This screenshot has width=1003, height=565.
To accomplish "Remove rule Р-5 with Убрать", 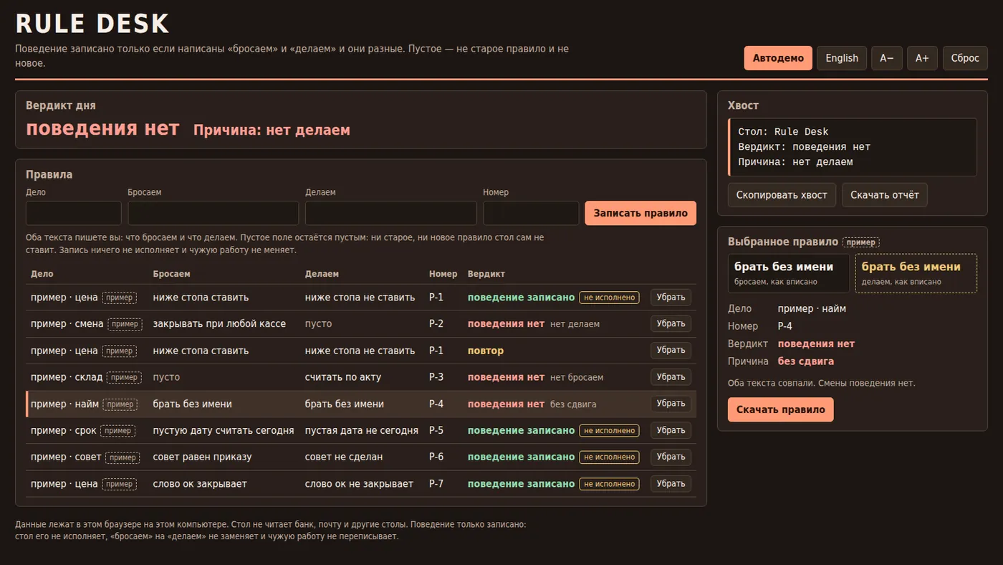I will pos(671,430).
